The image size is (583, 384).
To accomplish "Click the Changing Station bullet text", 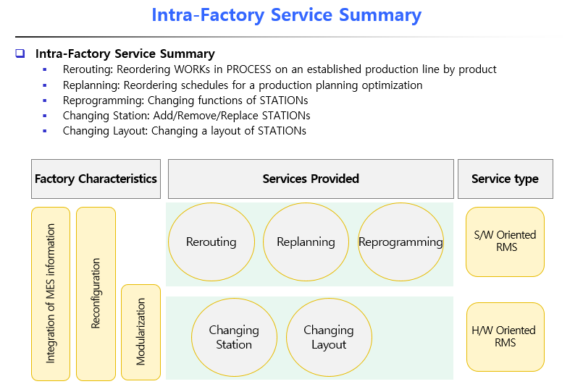I will pos(186,116).
